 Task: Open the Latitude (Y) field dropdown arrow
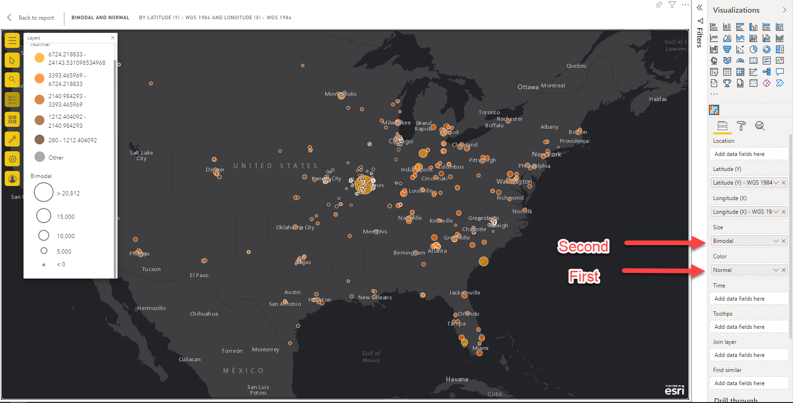pos(776,183)
